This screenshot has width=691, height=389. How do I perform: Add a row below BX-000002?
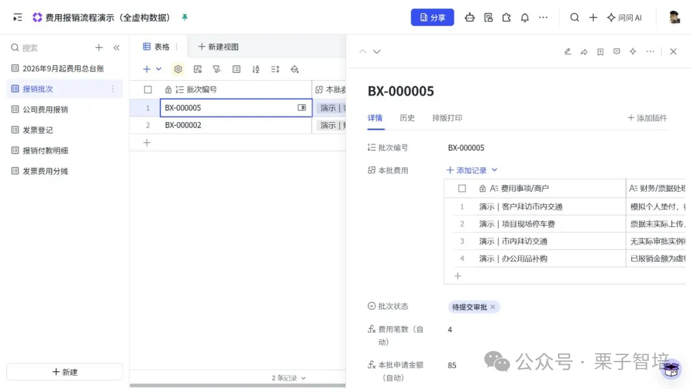(x=147, y=143)
